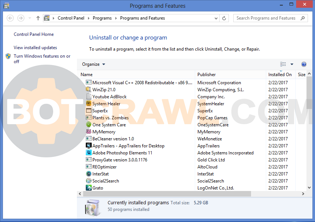Select the ProxyGate program icon
315x222 pixels.
tap(89, 160)
